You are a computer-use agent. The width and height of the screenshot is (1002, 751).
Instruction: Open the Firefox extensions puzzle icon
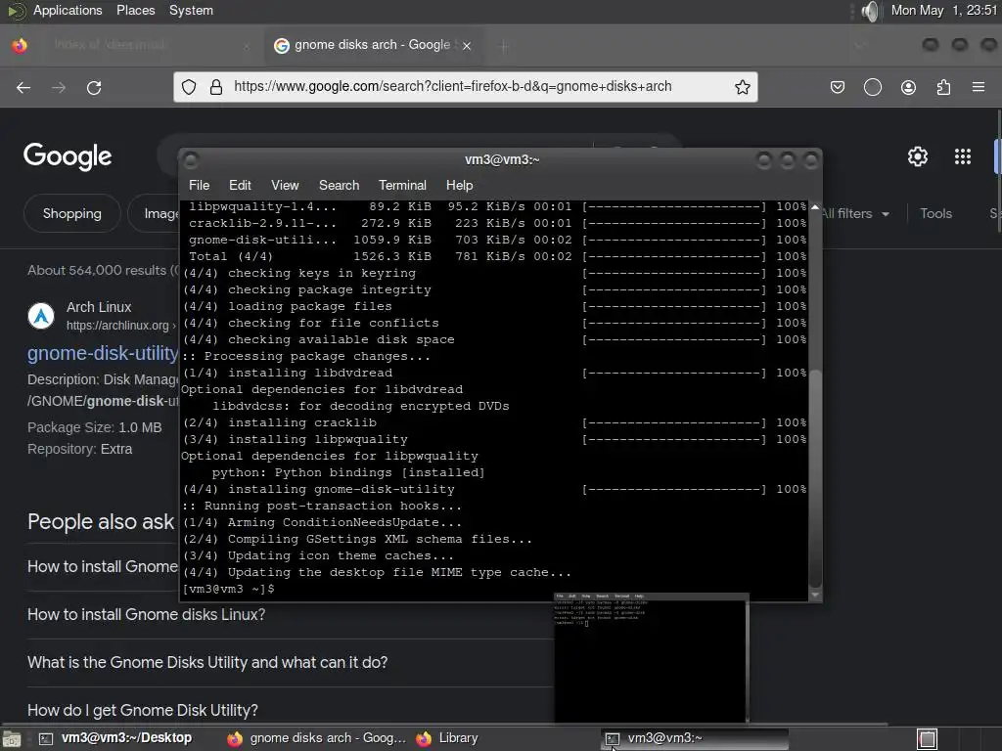943,87
